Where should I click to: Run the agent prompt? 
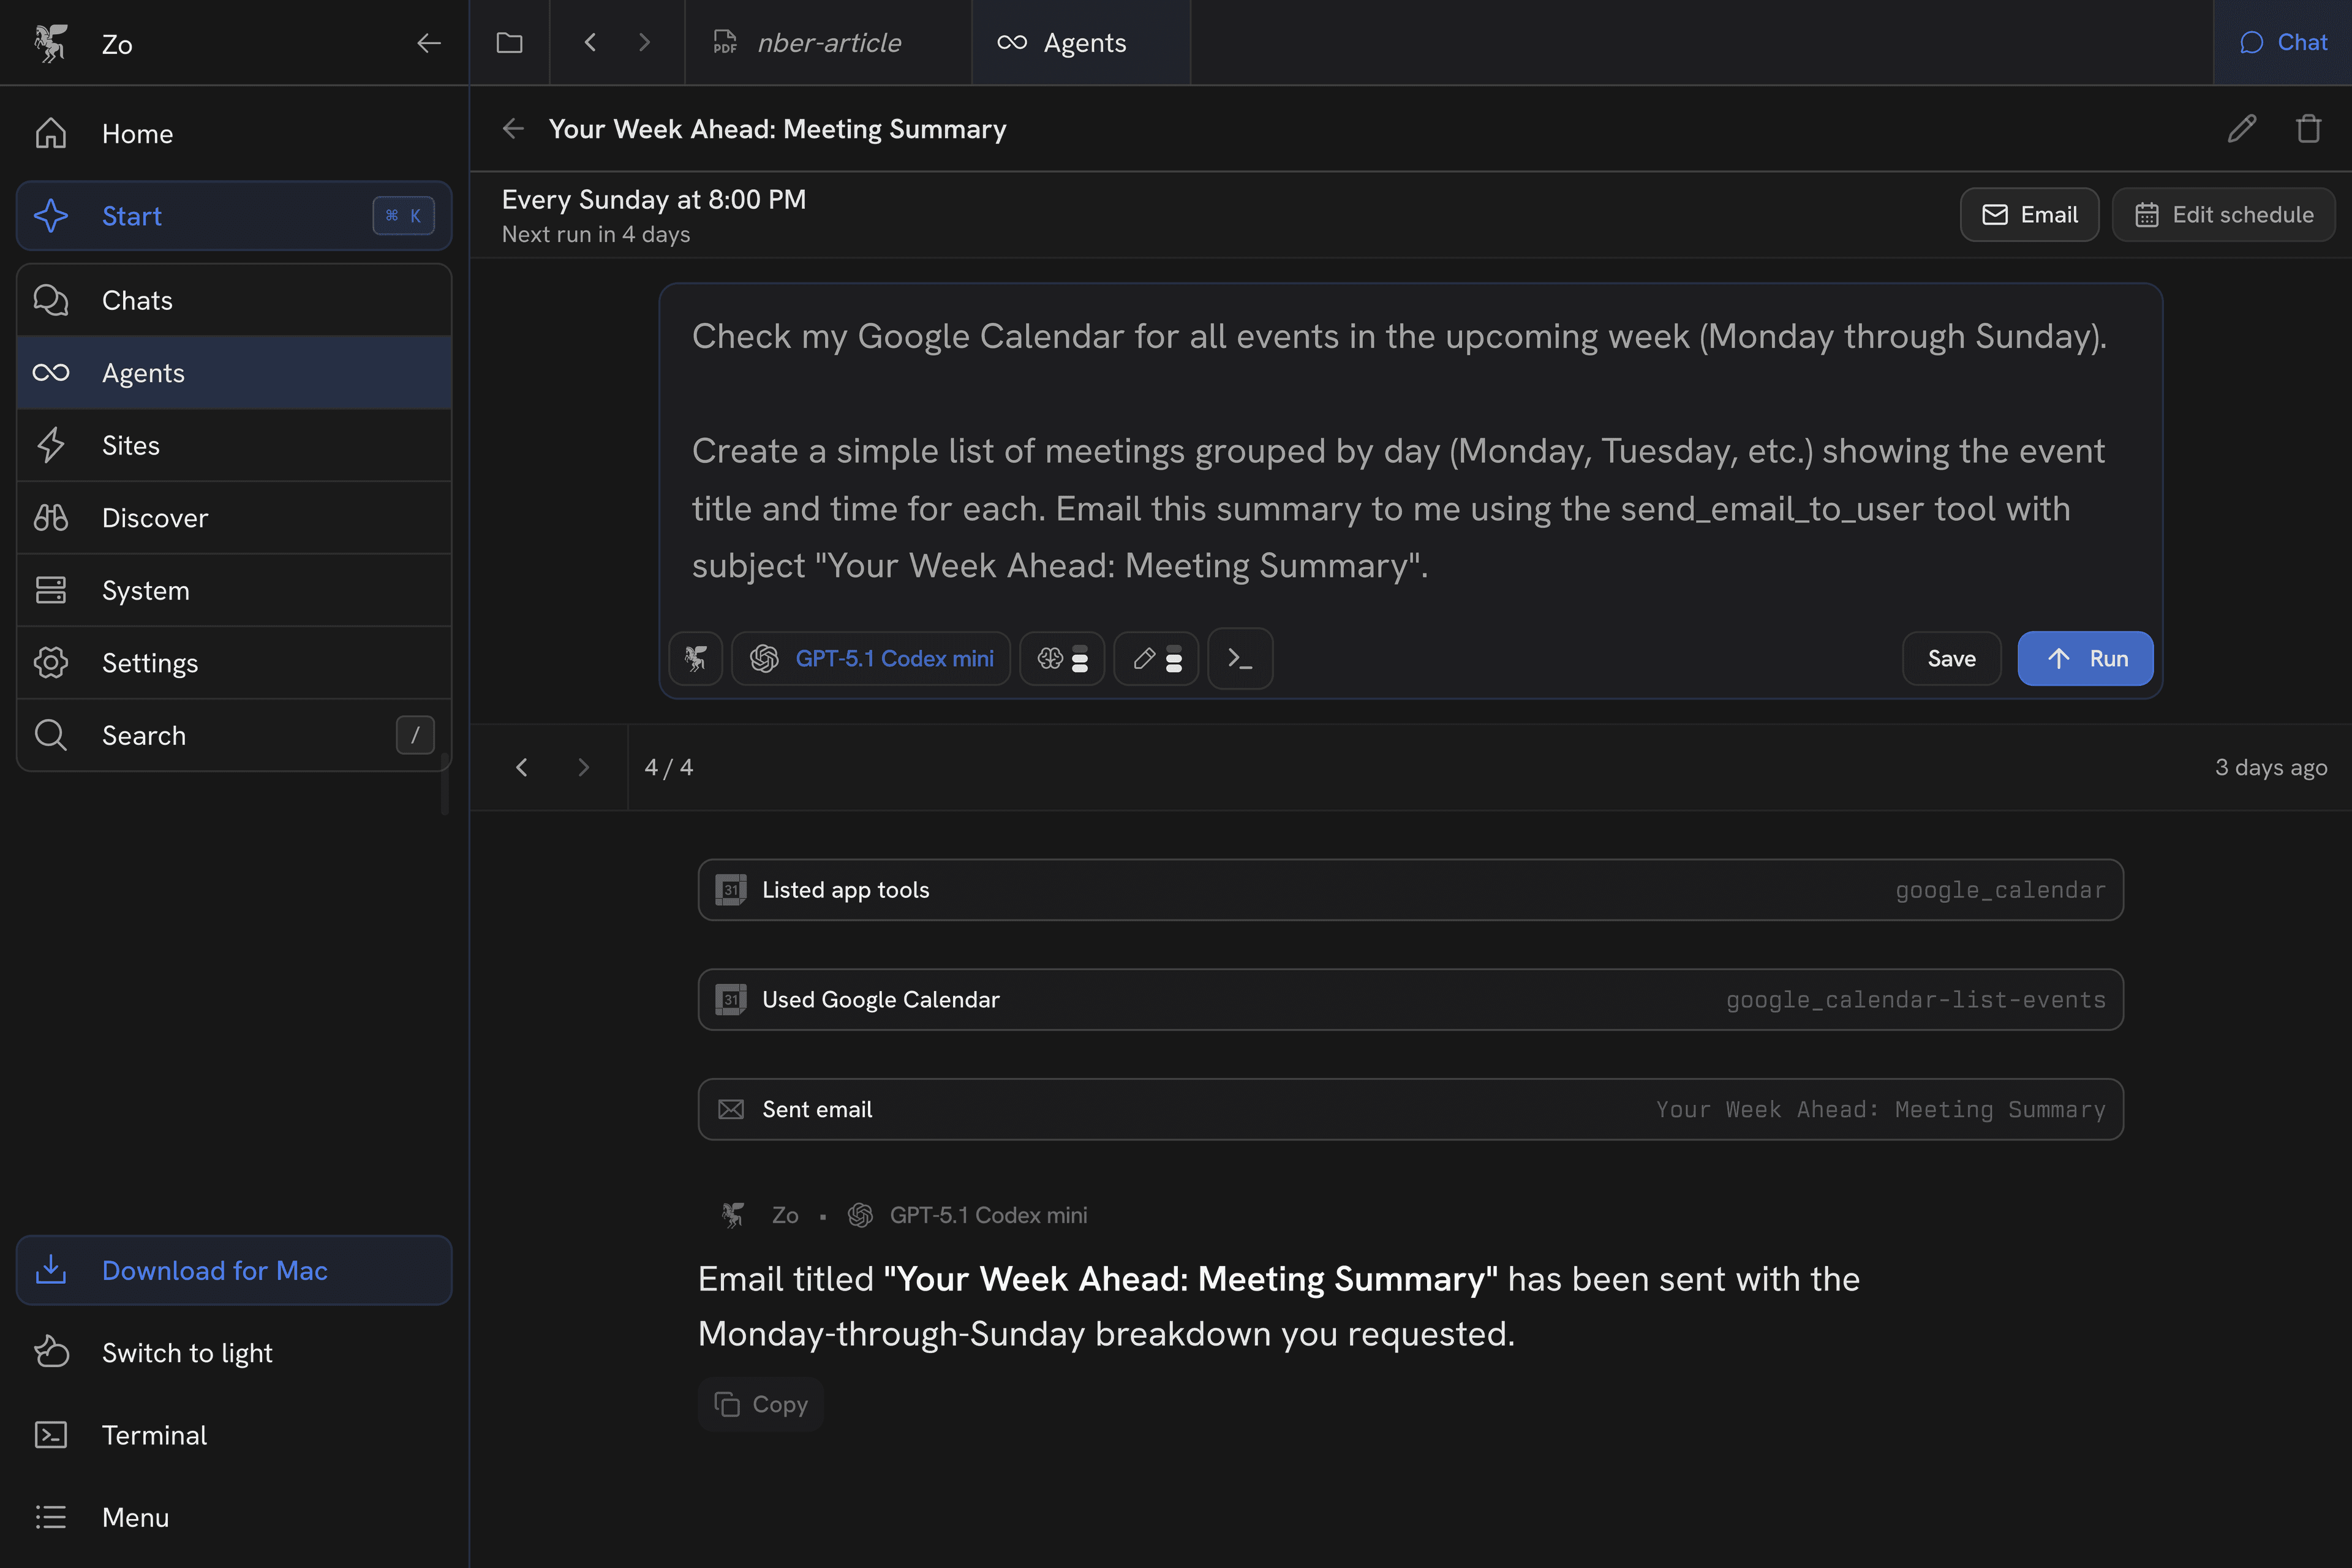(2085, 658)
